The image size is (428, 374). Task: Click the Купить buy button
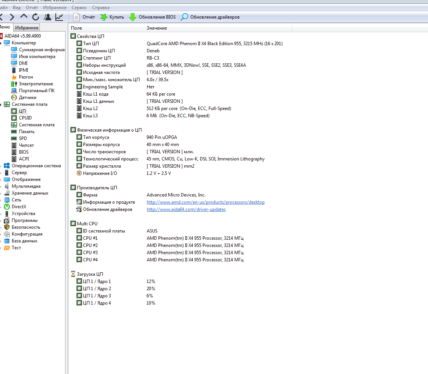pyautogui.click(x=112, y=17)
